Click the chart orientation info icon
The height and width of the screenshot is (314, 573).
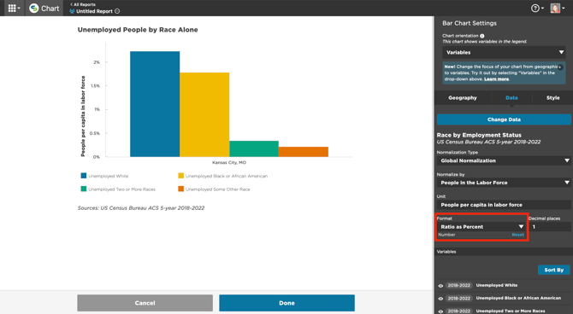click(482, 36)
